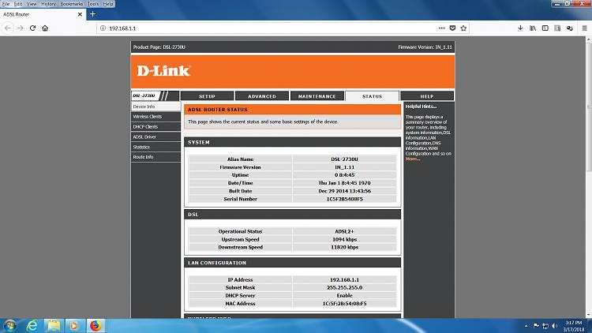
Task: Open the Edit menu
Action: 17,4
